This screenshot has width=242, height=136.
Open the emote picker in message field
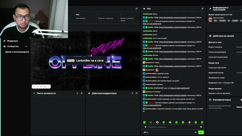click(x=201, y=127)
